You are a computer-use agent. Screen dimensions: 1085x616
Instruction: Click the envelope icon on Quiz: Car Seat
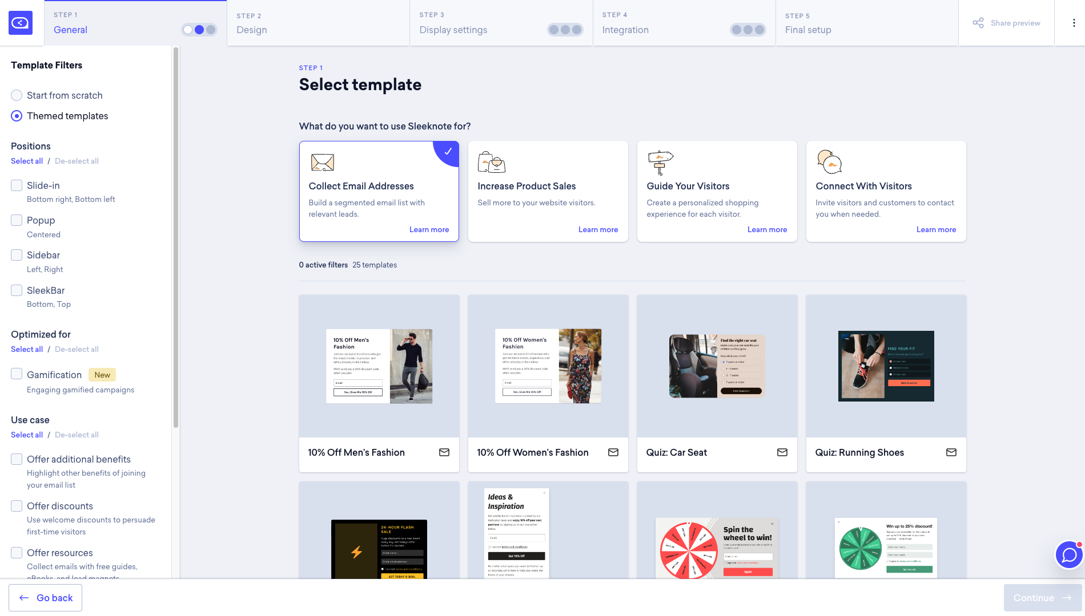point(782,452)
